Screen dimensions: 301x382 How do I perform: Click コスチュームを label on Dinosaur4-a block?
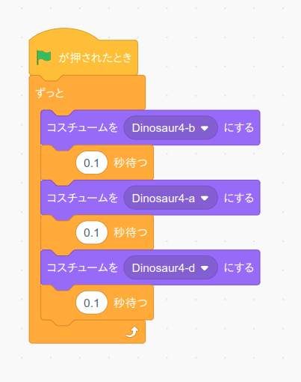click(82, 198)
